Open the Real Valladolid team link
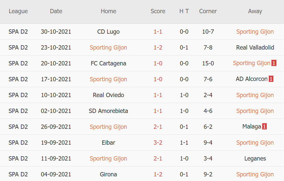 [x=255, y=48]
